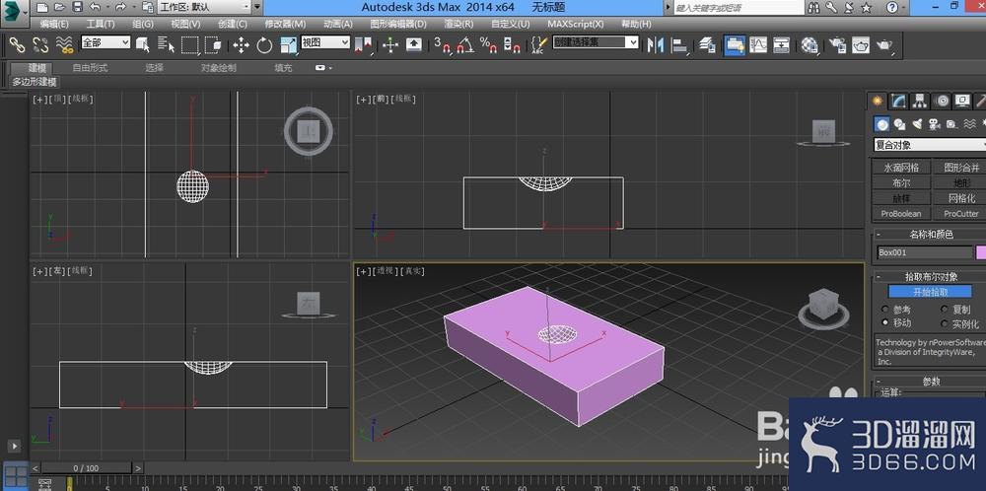The image size is (986, 491).
Task: Switch to the 对象绘制 ribbon tab
Action: point(219,68)
